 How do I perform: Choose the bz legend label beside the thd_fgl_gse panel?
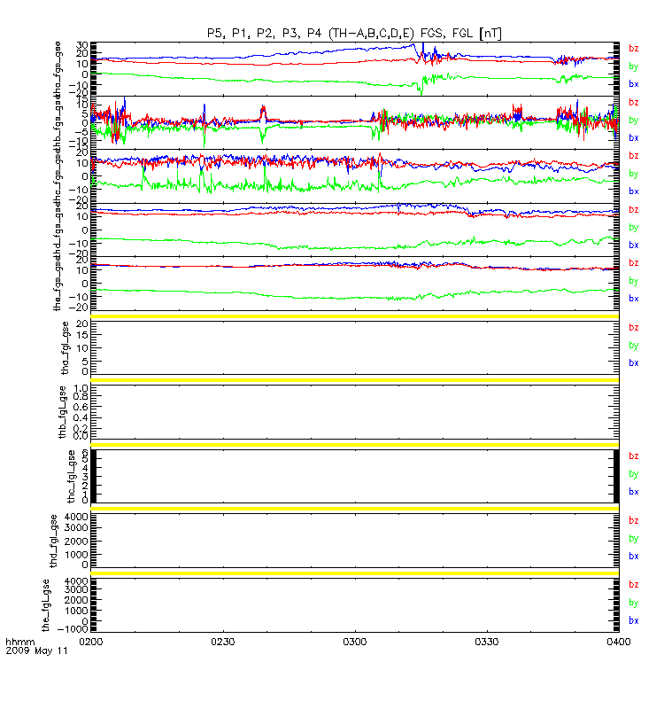pyautogui.click(x=634, y=520)
